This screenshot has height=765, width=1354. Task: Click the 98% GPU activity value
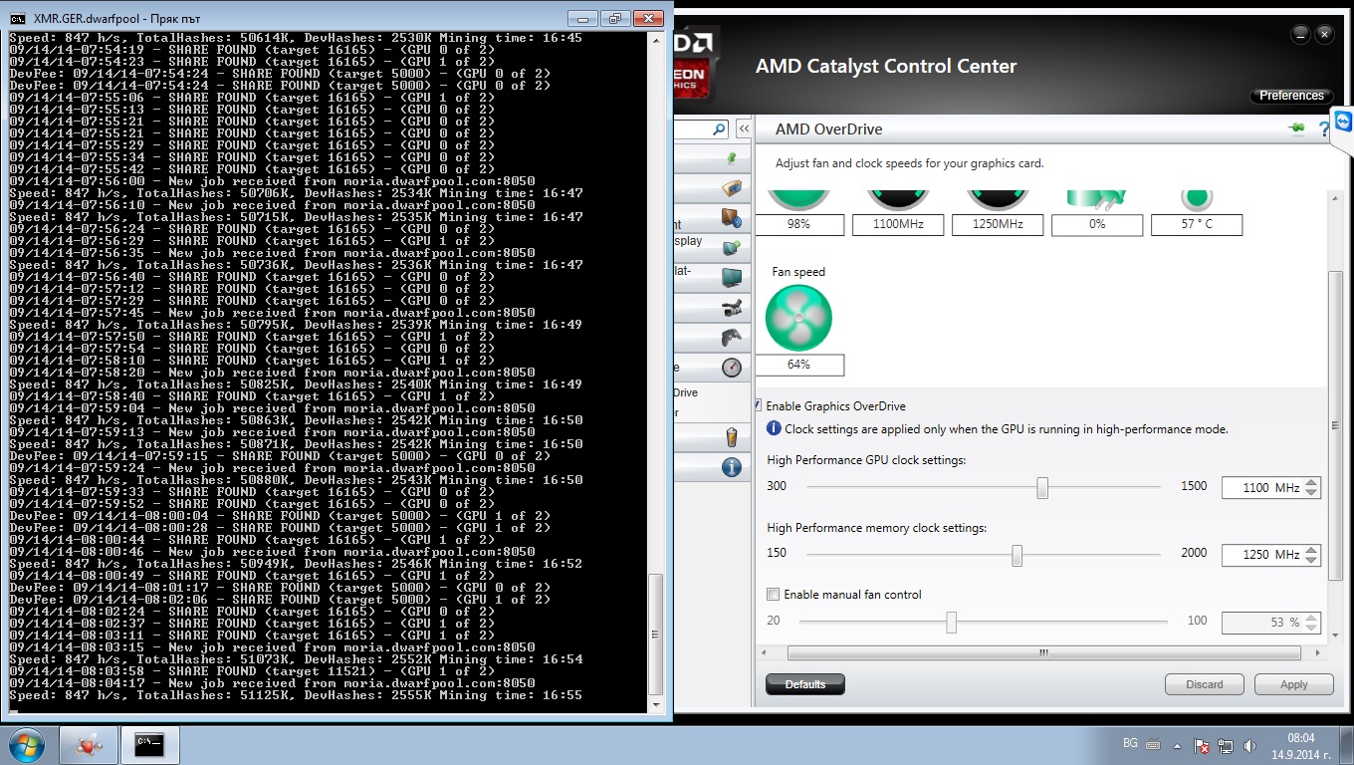click(798, 225)
